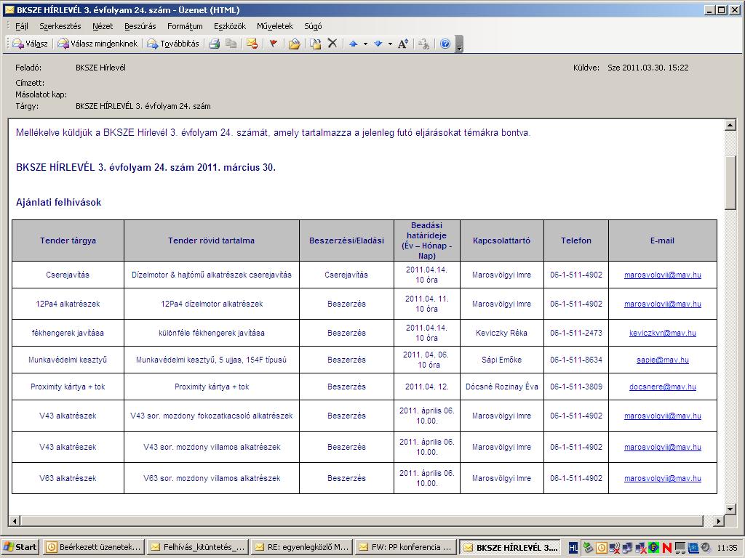Viewport: 745px width, 558px height.
Task: Switch to FW: PP konferencia taskbar window
Action: (x=406, y=547)
